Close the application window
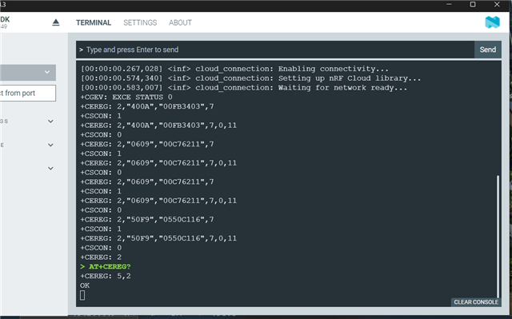 [x=497, y=5]
